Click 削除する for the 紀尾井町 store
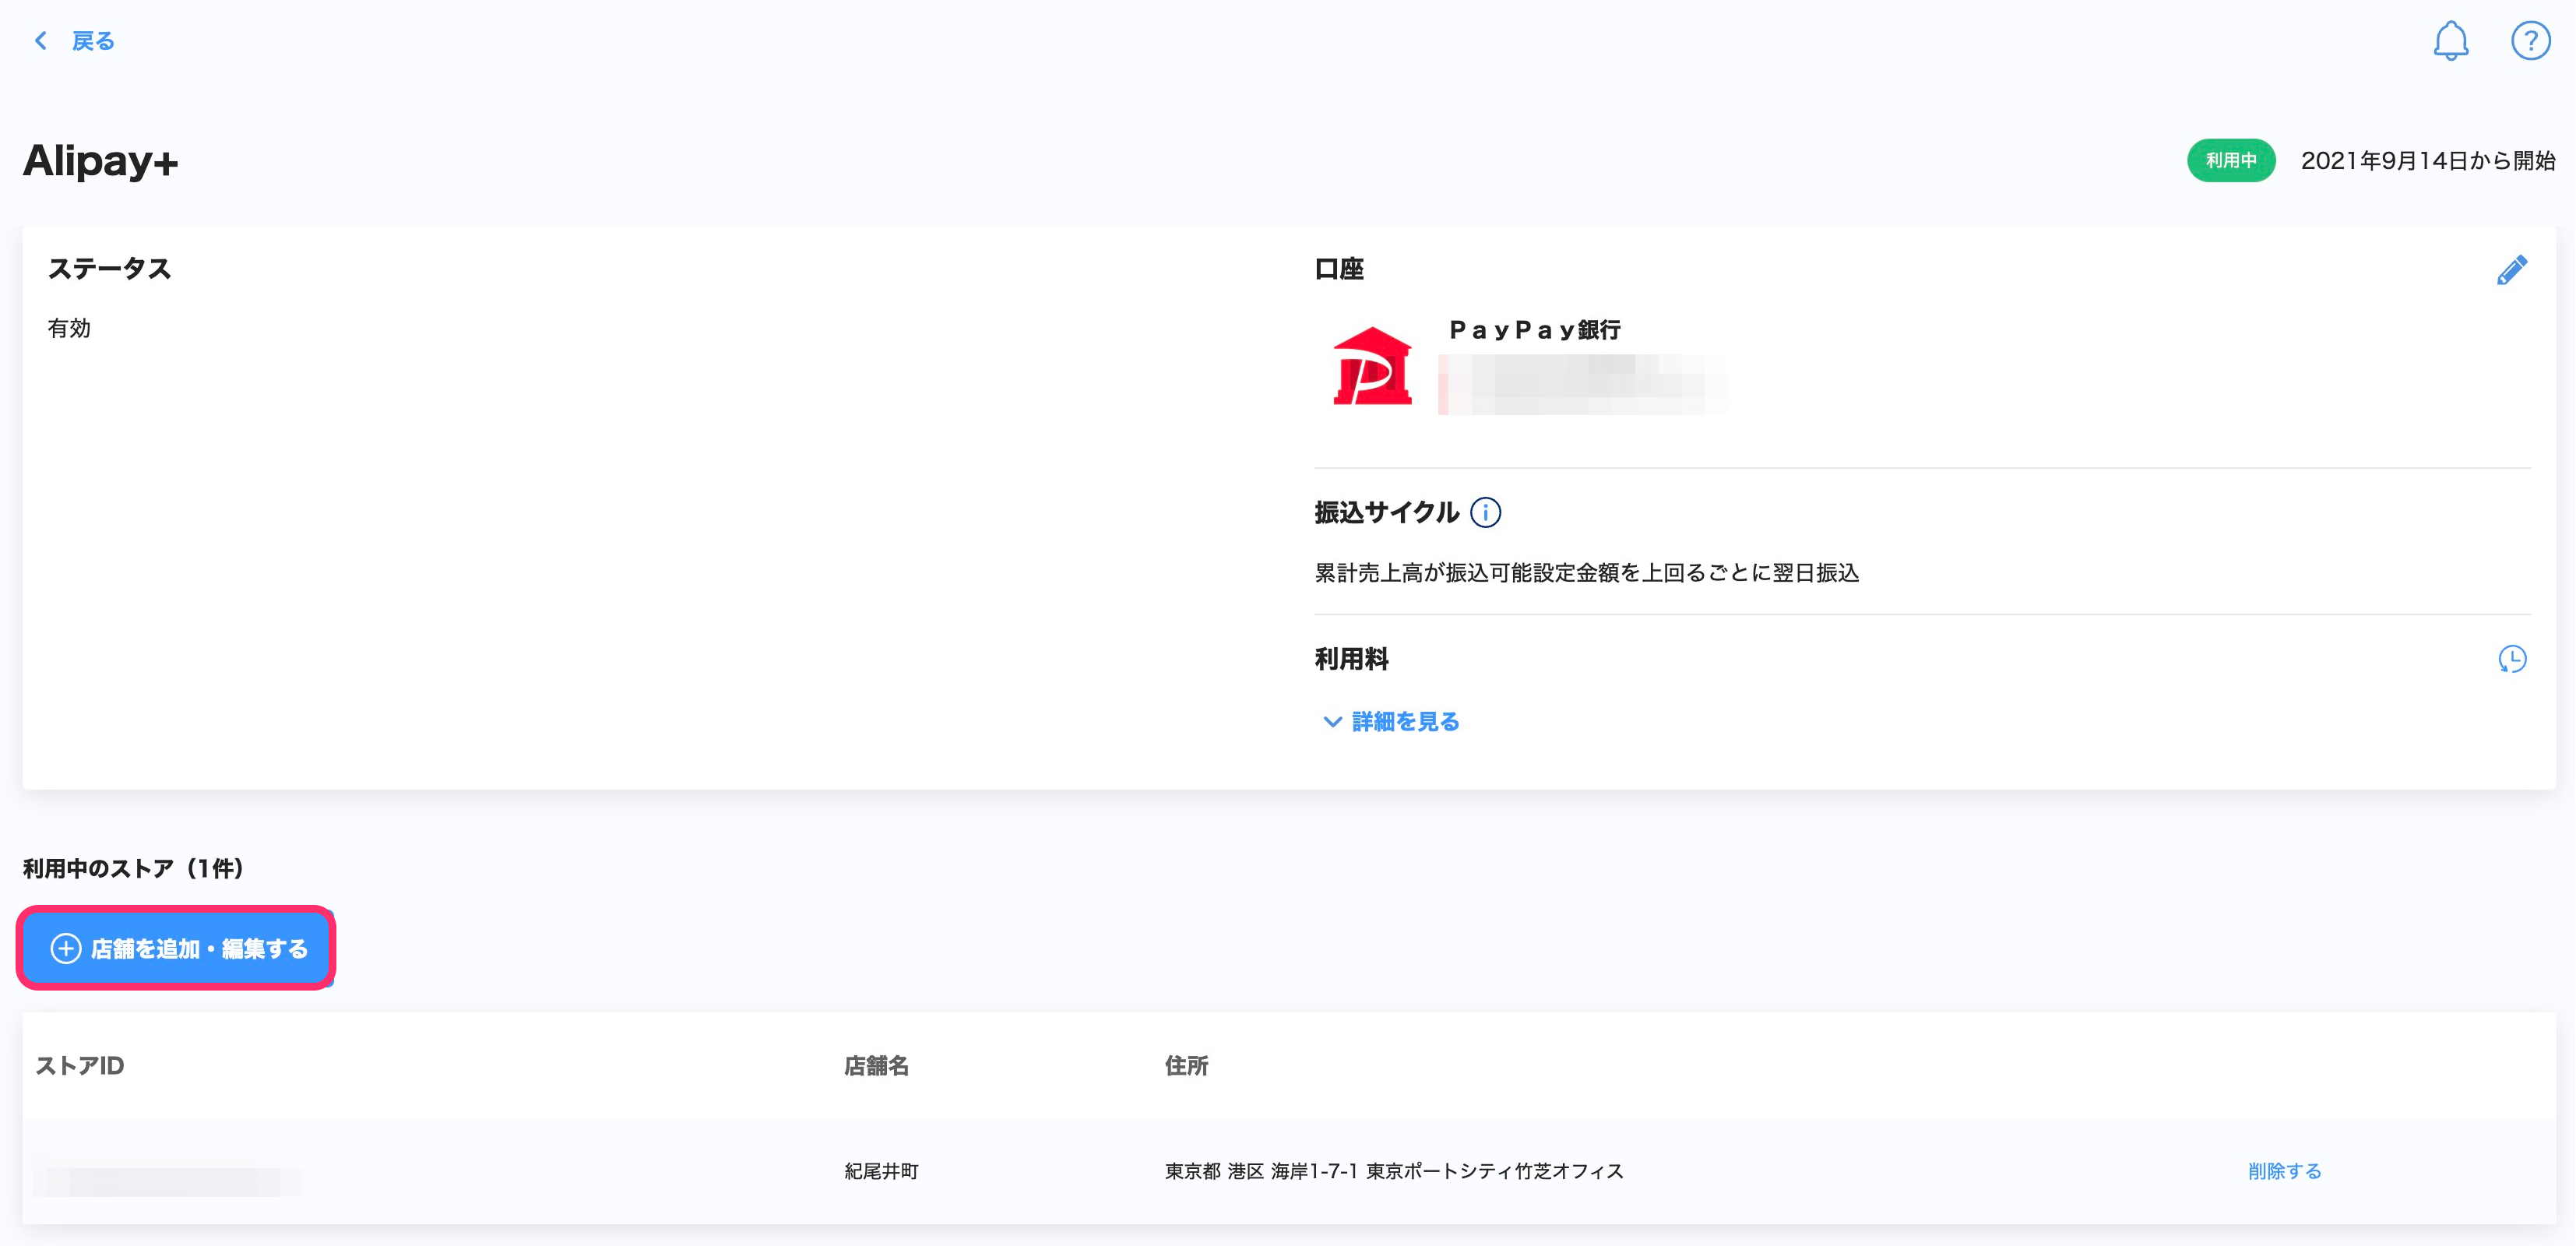Image resolution: width=2576 pixels, height=1246 pixels. tap(2284, 1171)
